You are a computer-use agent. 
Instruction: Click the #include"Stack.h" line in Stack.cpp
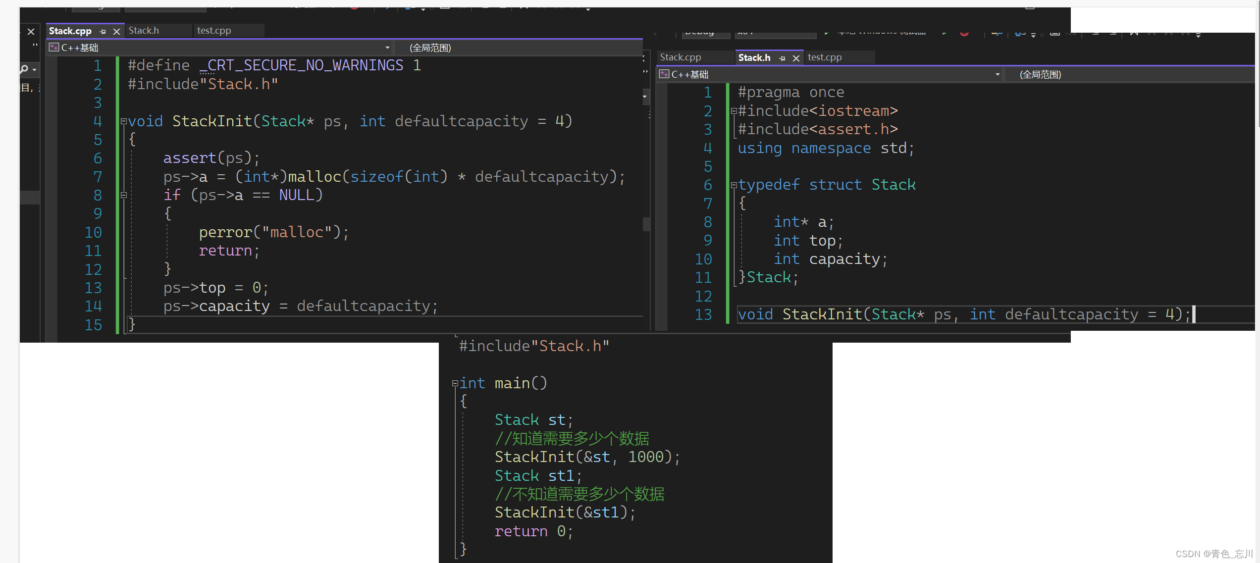point(203,84)
